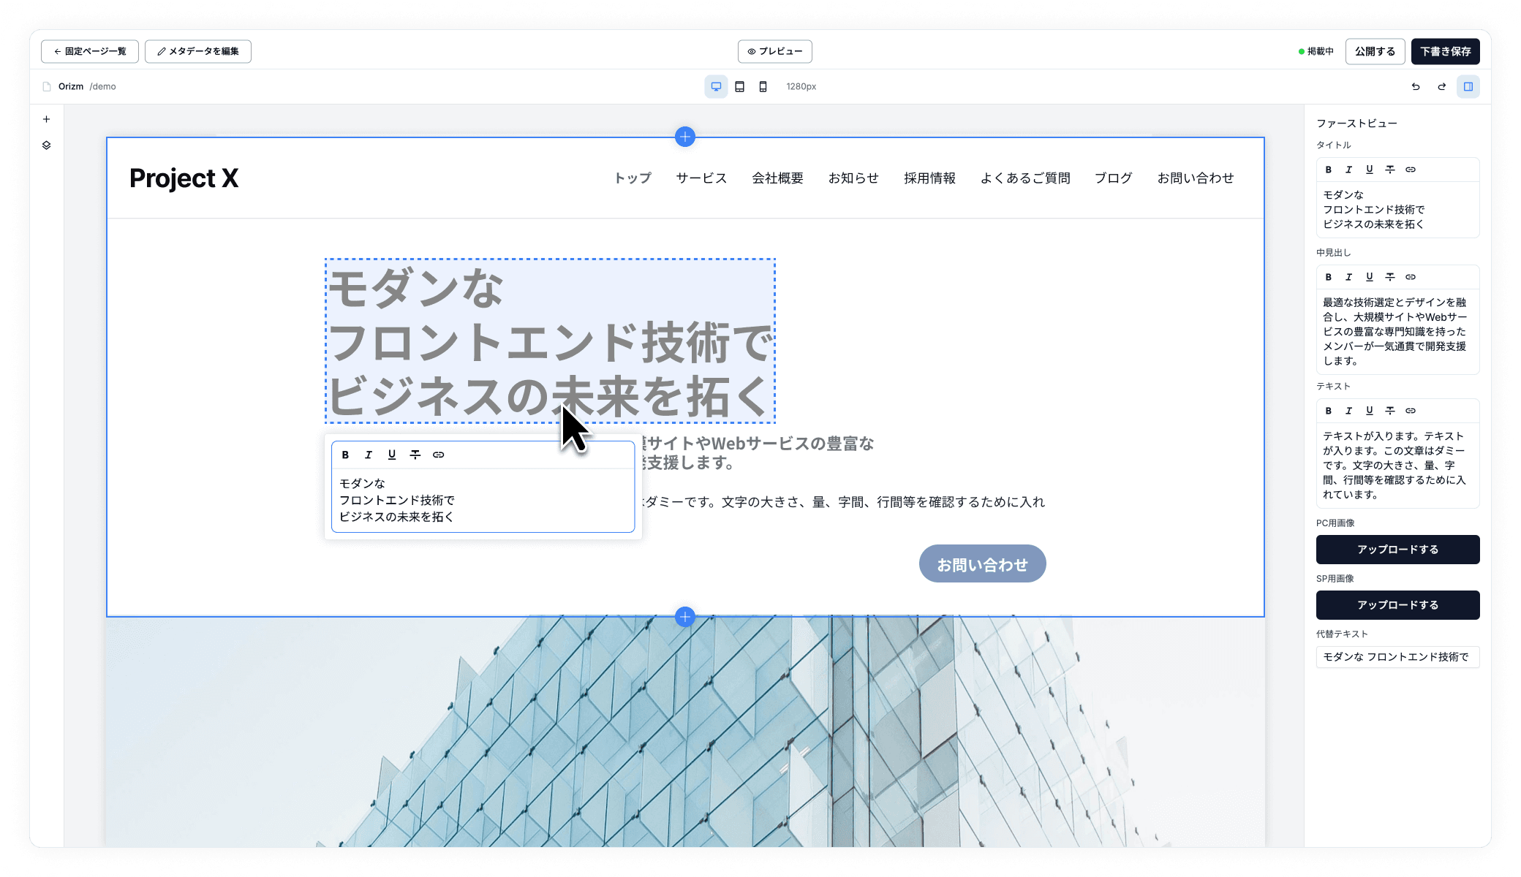Switch to tablet preview mode
Viewport: 1521px width, 877px height.
pyautogui.click(x=739, y=86)
